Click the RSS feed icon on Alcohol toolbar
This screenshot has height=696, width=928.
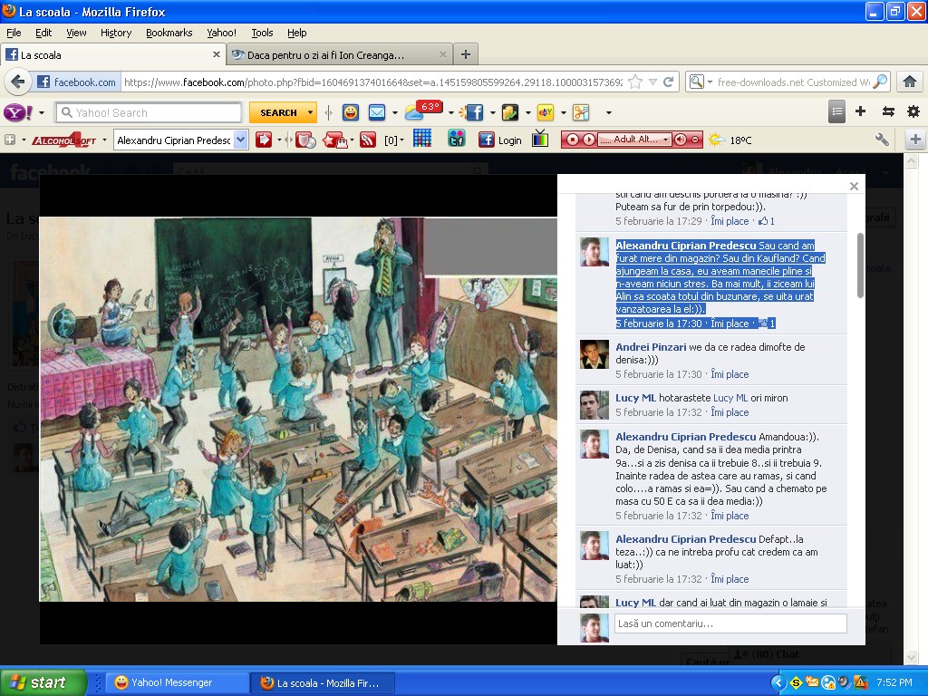coord(368,140)
